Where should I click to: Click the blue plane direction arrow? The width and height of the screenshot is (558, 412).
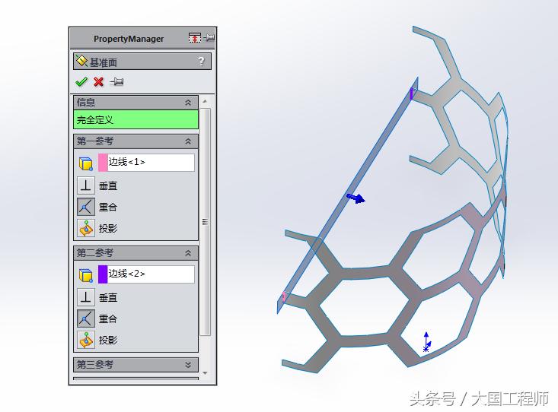coord(356,198)
